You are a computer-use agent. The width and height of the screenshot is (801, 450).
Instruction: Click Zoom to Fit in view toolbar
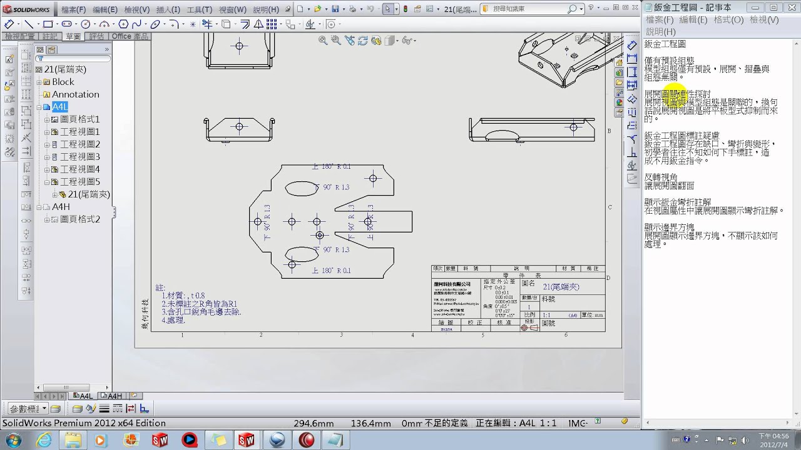[323, 40]
